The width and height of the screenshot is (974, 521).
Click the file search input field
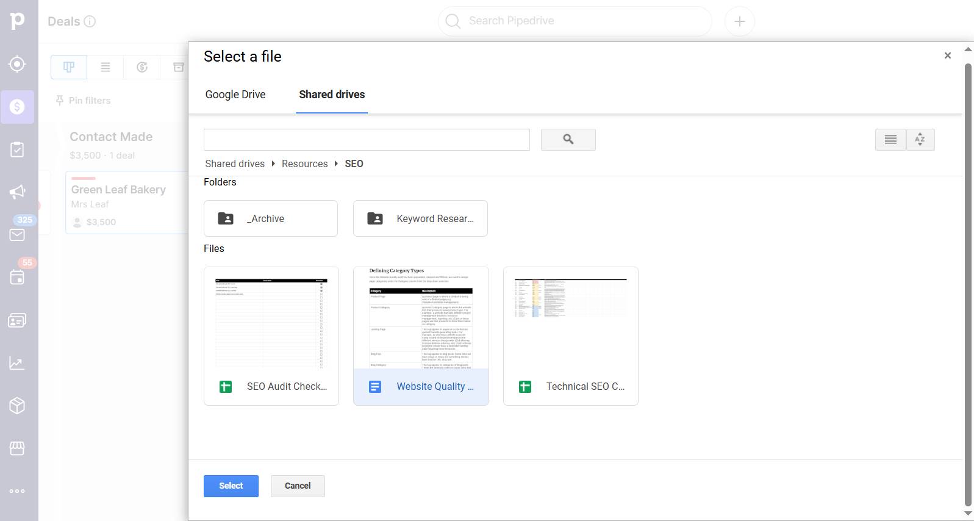(x=367, y=140)
